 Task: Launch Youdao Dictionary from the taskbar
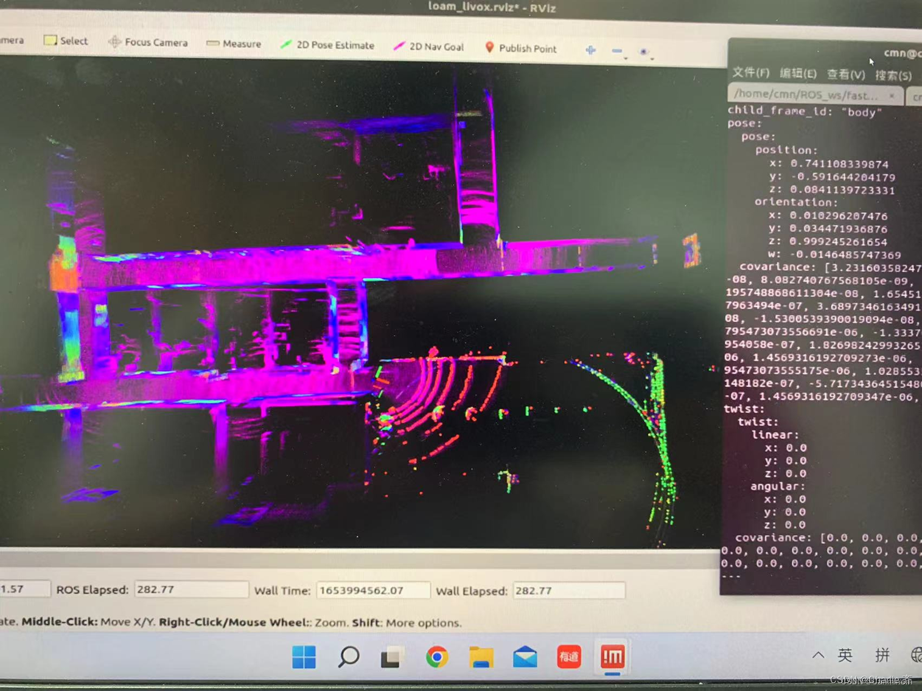coord(568,657)
